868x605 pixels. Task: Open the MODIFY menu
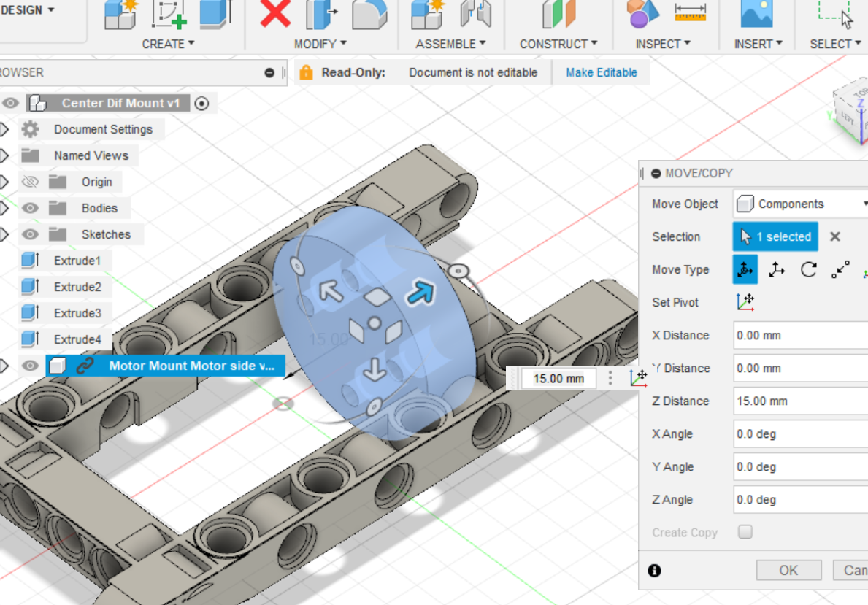click(x=320, y=44)
